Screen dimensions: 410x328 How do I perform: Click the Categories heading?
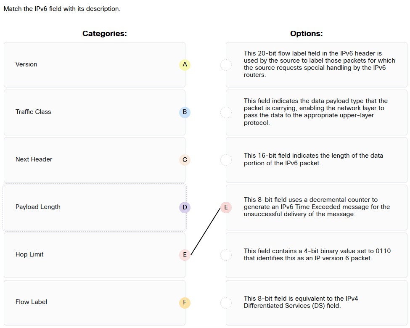click(x=104, y=33)
